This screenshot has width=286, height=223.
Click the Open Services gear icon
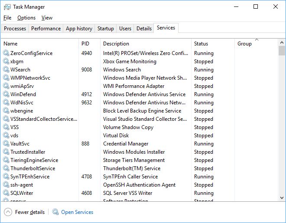pyautogui.click(x=55, y=212)
